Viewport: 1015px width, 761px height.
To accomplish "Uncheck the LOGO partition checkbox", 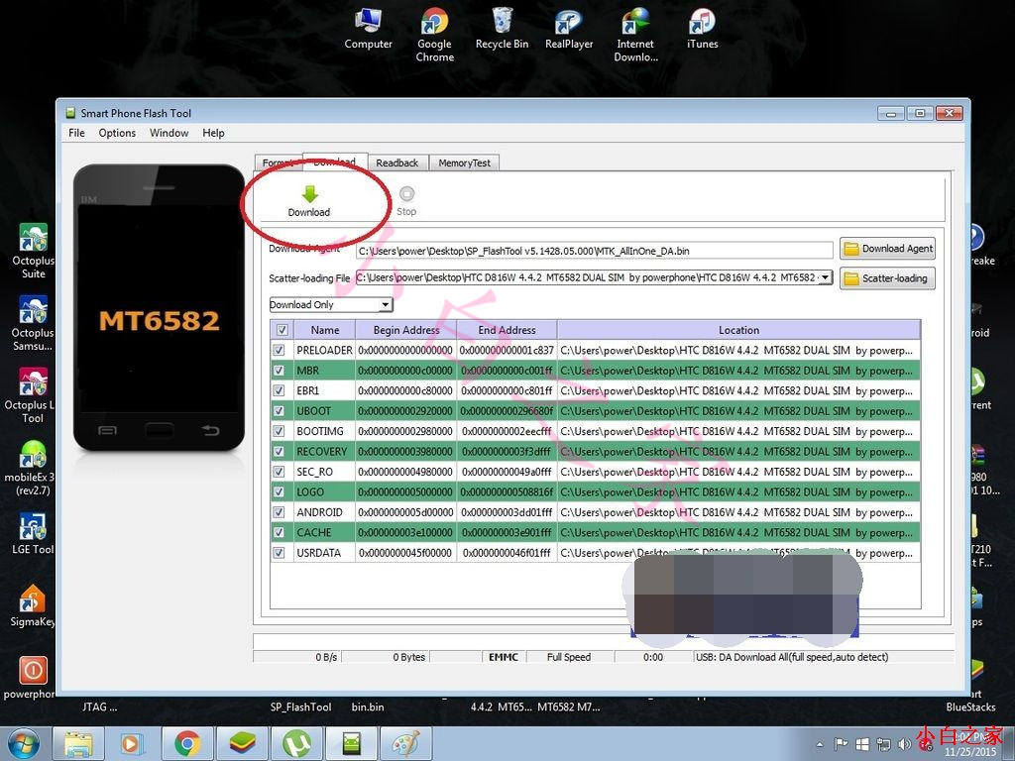I will point(279,491).
